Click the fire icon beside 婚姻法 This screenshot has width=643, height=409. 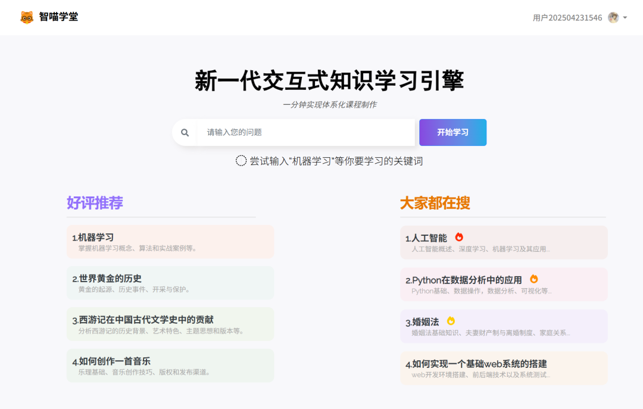click(451, 320)
